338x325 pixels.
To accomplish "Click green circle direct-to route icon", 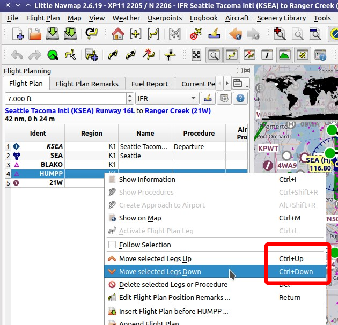I will pos(53,55).
